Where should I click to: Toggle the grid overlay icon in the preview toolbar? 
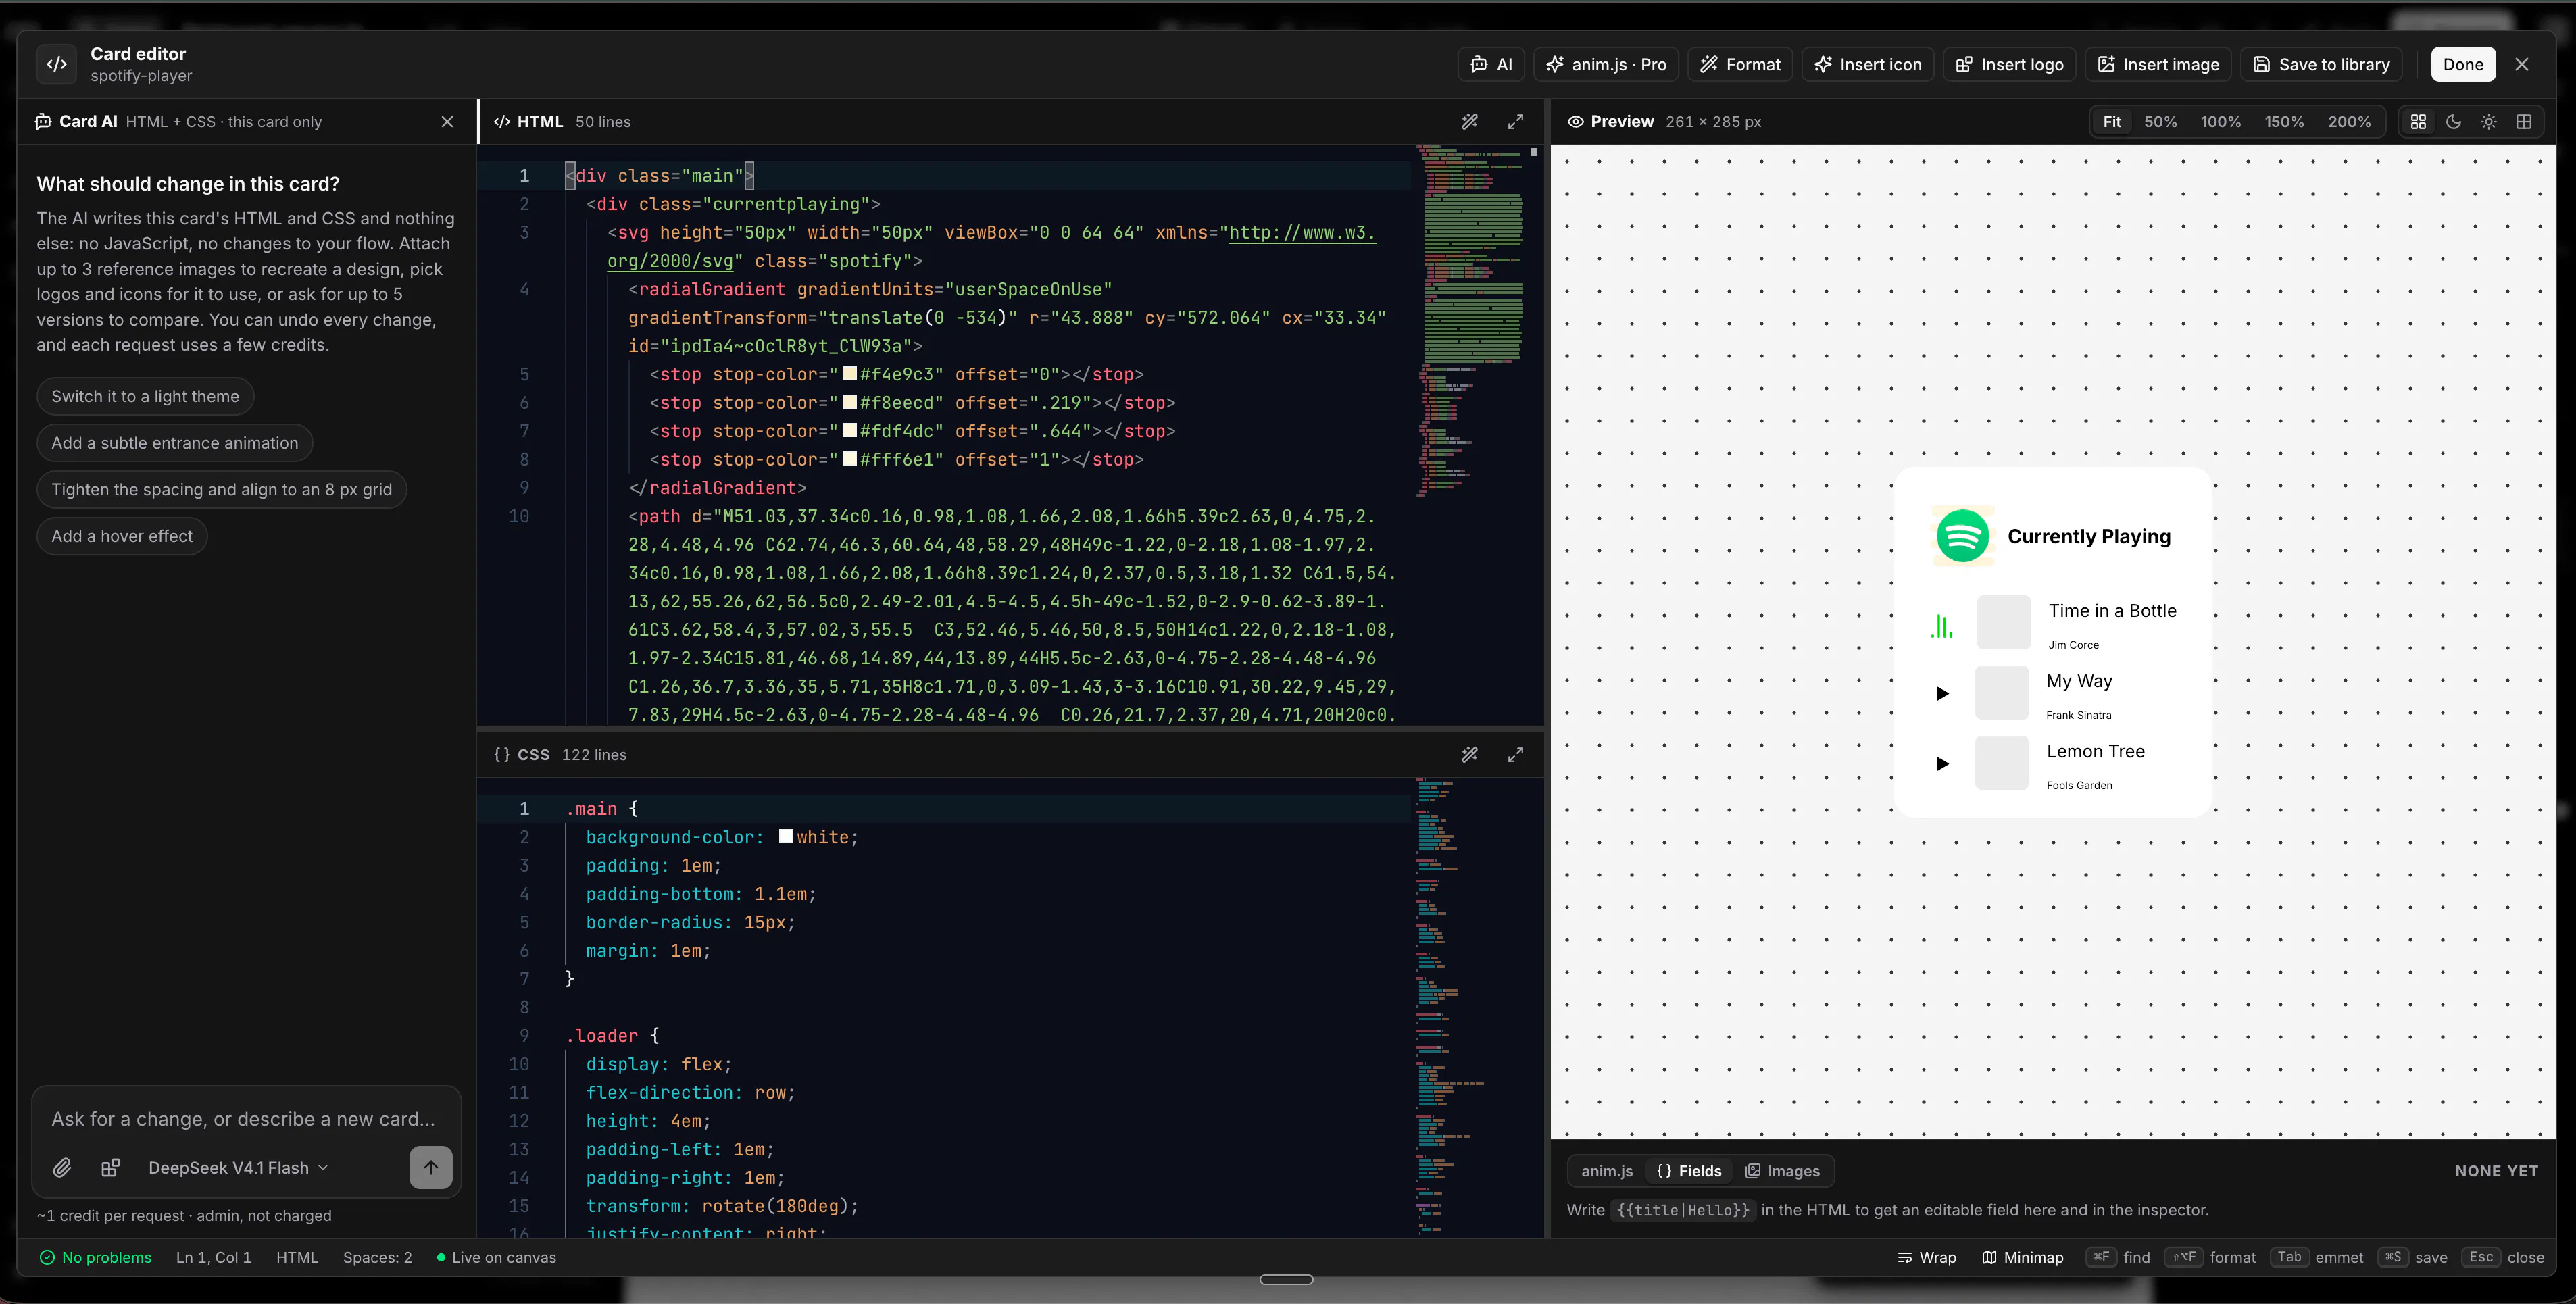(2523, 121)
